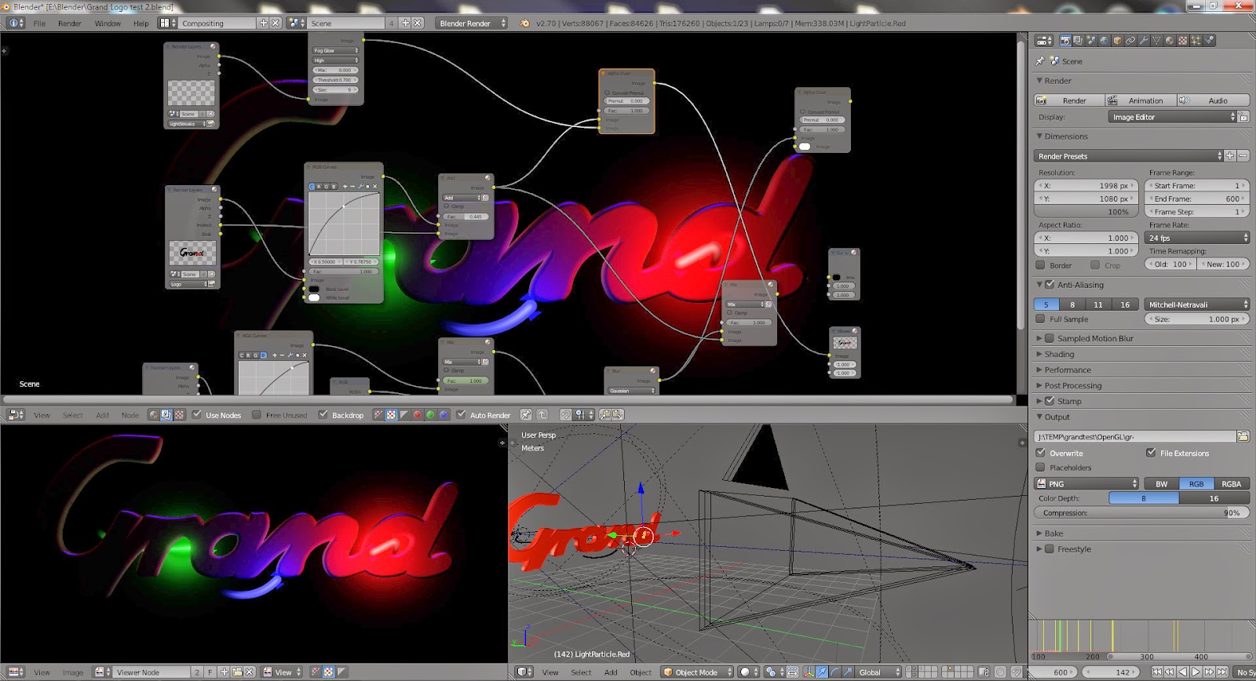This screenshot has height=681, width=1256.
Task: Enable the Free Unused checkbox
Action: pyautogui.click(x=256, y=415)
